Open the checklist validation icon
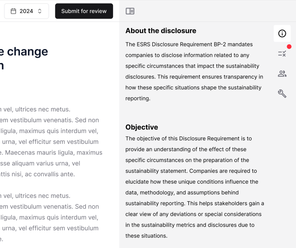The width and height of the screenshot is (296, 248). pos(282,53)
